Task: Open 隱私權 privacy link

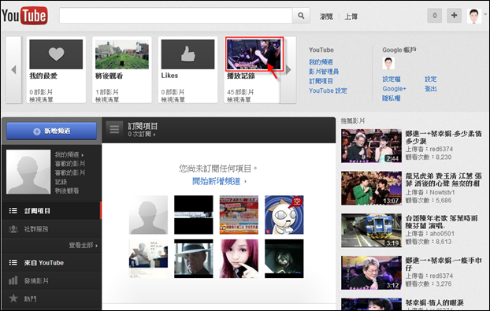Action: point(392,98)
